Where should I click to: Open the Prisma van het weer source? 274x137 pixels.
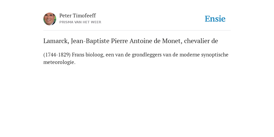pyautogui.click(x=80, y=22)
